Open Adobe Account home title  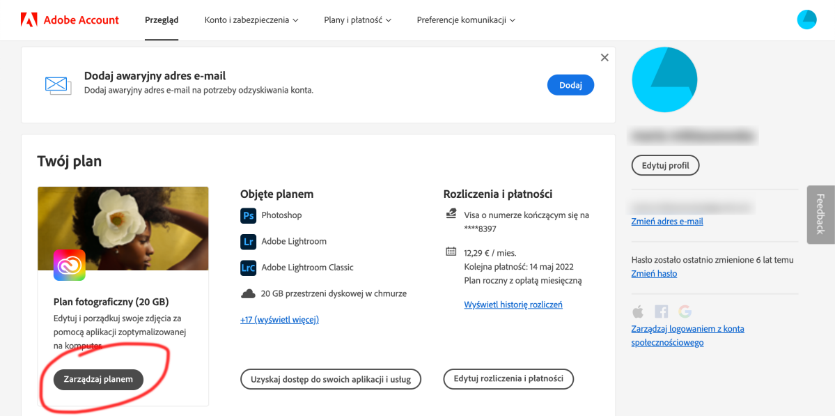81,20
